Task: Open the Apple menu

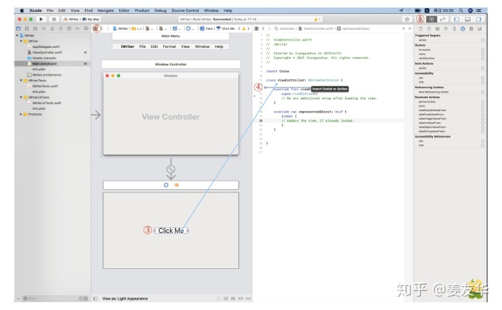Action: [22, 10]
